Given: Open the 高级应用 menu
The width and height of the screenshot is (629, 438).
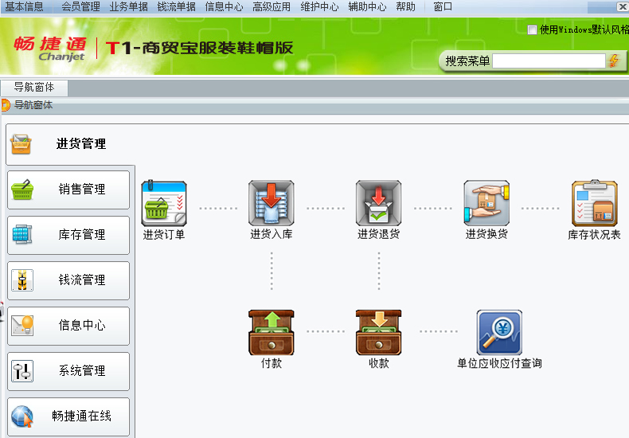Looking at the screenshot, I should 272,6.
